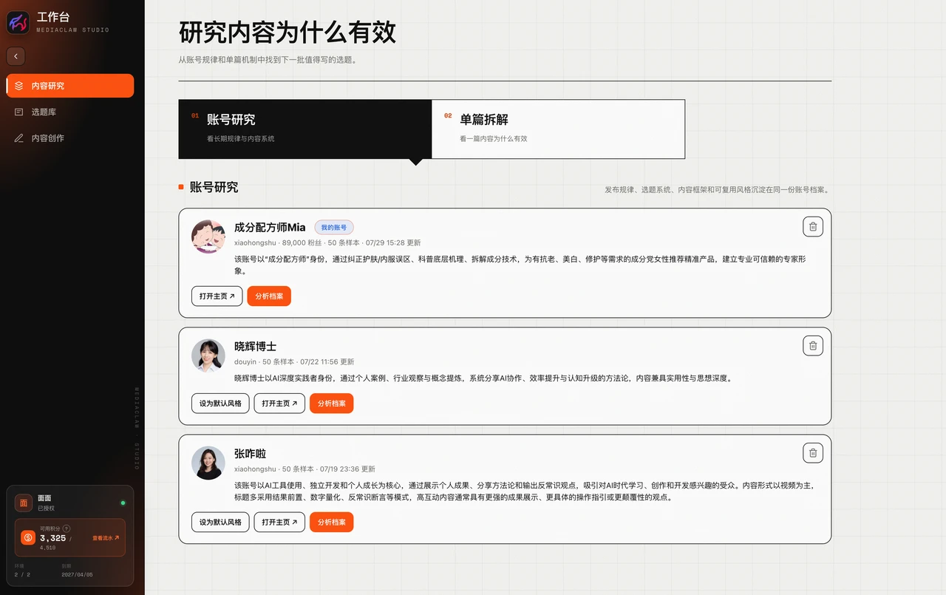Set 张咋啦 as default style
This screenshot has width=946, height=595.
coord(220,522)
